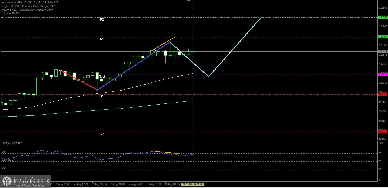Click the 70 level on RSI scale
This screenshot has width=388, height=188.
pos(380,154)
